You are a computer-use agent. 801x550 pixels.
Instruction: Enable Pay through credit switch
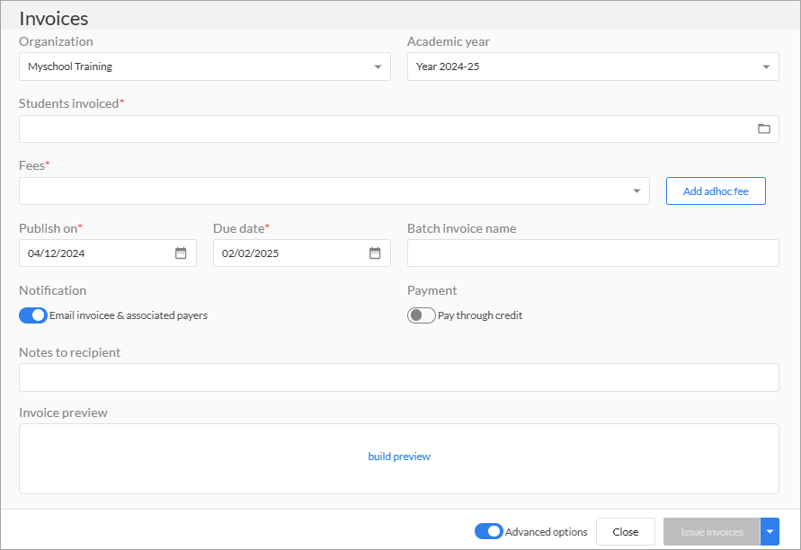point(422,315)
